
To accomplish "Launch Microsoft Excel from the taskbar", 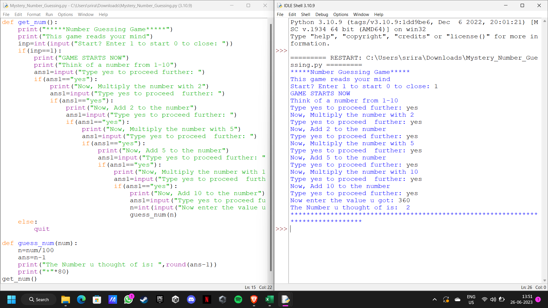I will 269,299.
